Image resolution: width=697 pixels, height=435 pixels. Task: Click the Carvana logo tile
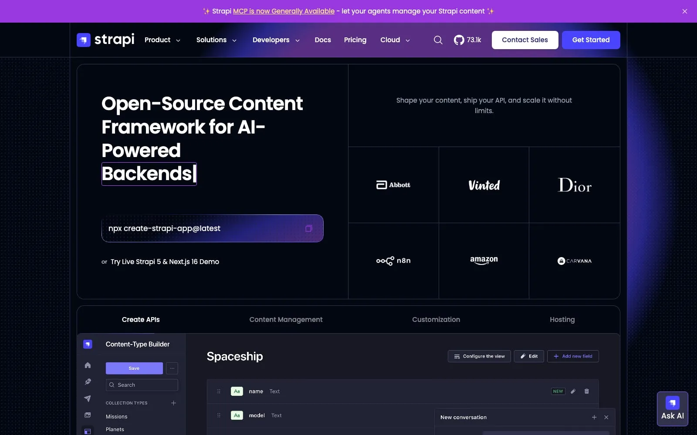point(575,261)
